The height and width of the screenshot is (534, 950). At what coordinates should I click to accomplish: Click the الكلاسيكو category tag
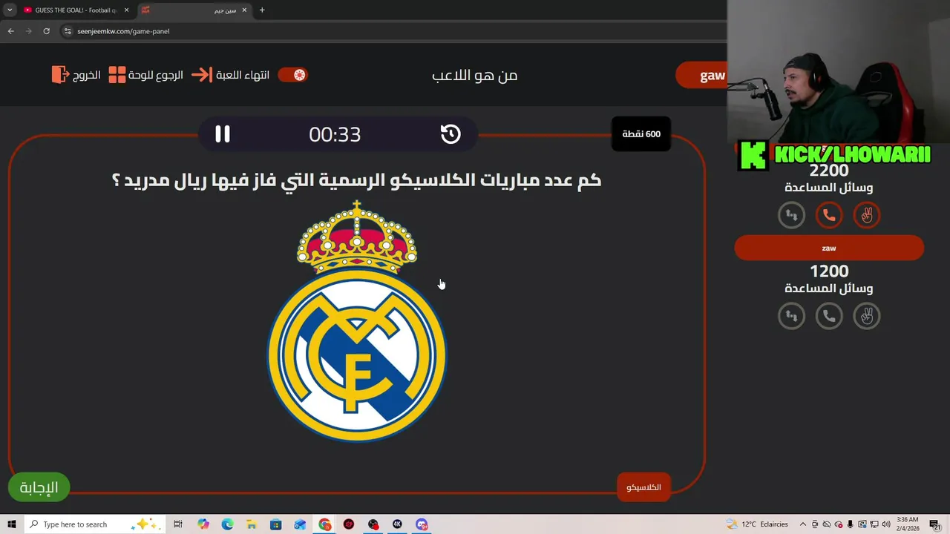pyautogui.click(x=643, y=487)
